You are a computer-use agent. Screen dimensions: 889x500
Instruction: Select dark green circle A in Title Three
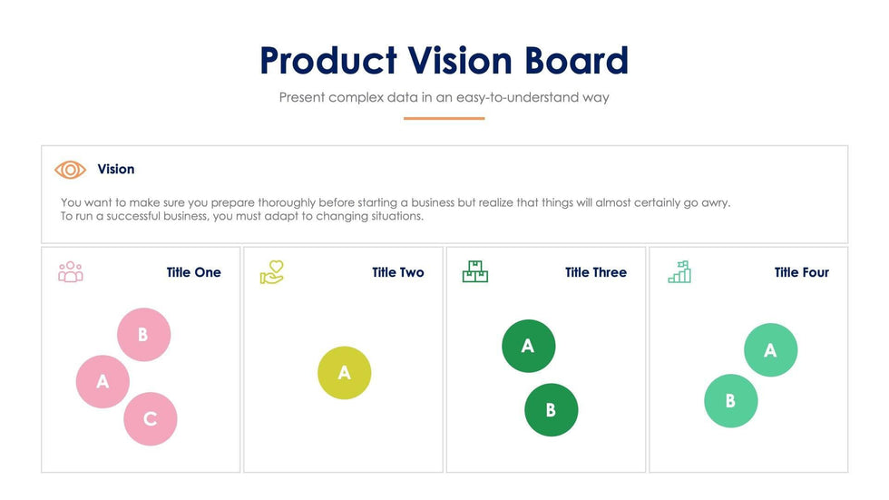pyautogui.click(x=528, y=346)
